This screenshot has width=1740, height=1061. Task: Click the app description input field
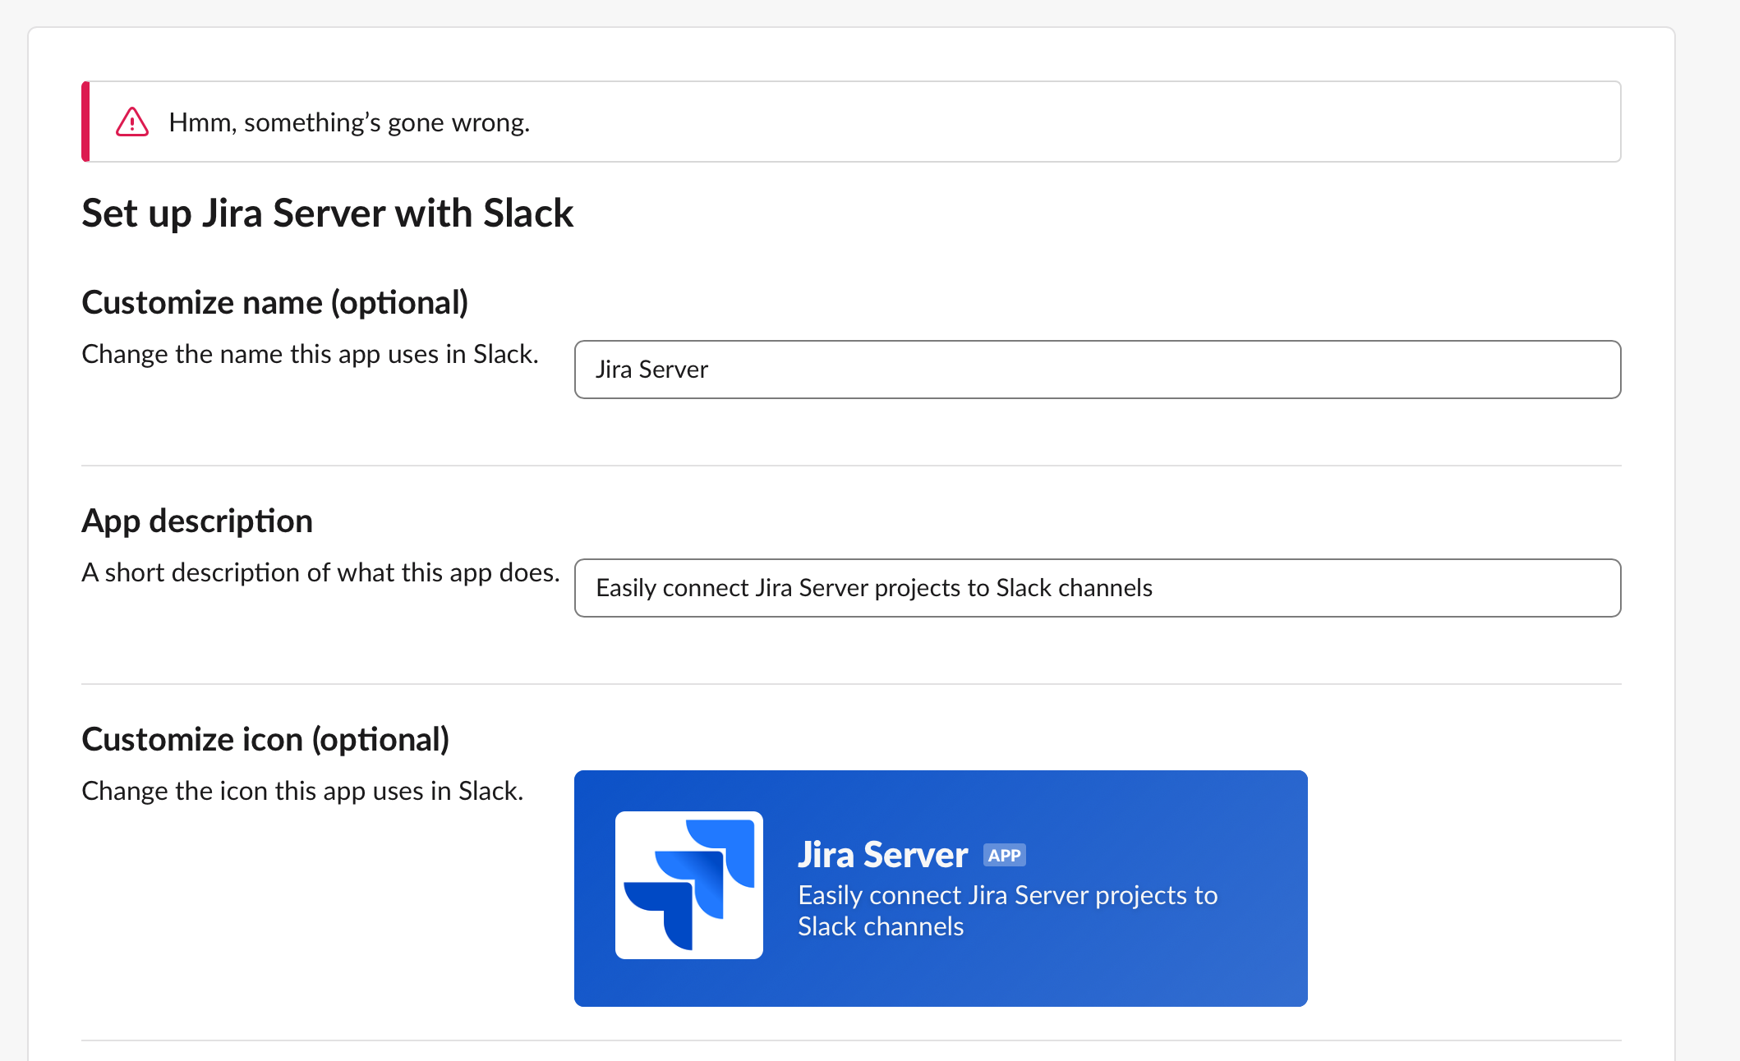click(1098, 588)
